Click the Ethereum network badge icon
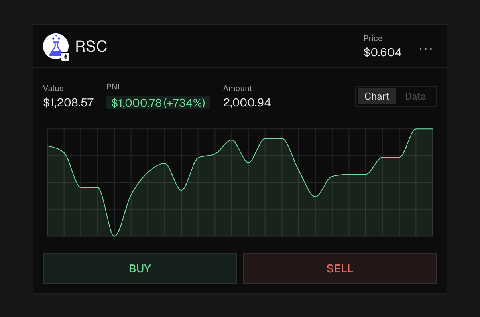The image size is (480, 317). pos(65,57)
